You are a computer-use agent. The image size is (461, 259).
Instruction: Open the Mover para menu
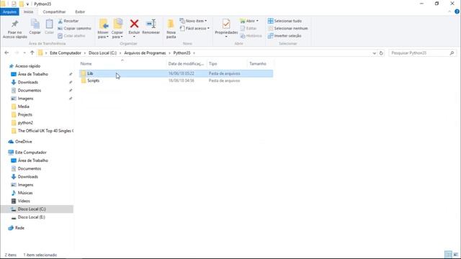point(103,29)
